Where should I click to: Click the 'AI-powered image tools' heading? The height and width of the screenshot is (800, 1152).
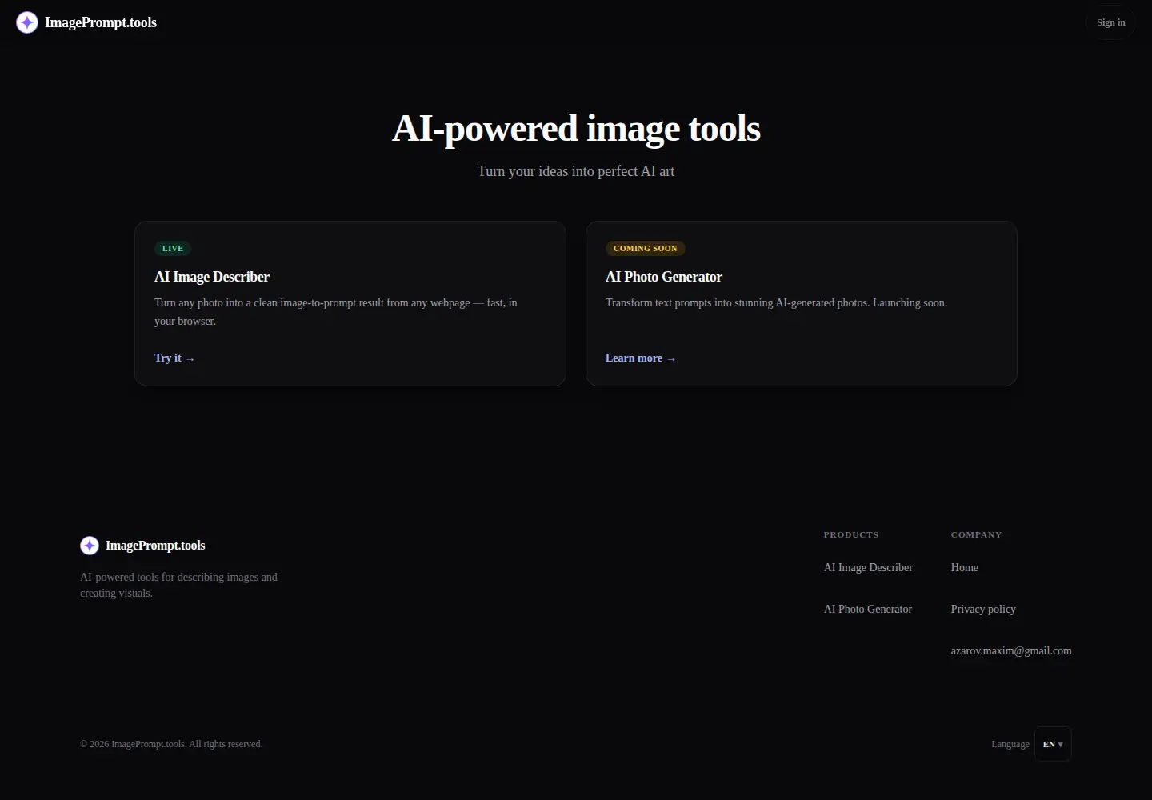pos(576,128)
